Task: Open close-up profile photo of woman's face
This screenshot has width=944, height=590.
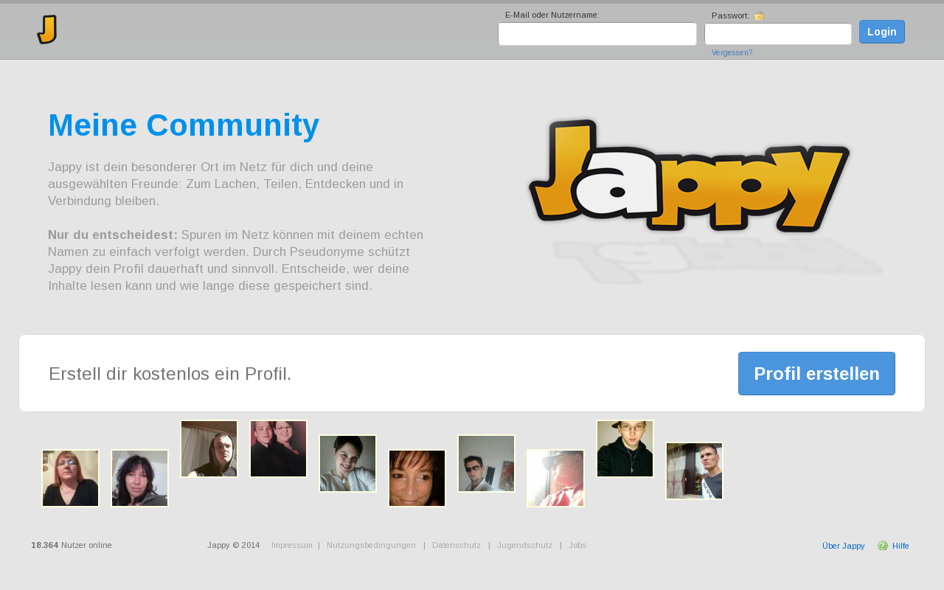Action: (x=417, y=479)
